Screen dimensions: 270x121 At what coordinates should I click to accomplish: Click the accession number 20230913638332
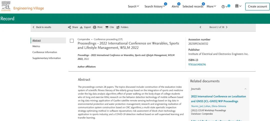click(198, 44)
